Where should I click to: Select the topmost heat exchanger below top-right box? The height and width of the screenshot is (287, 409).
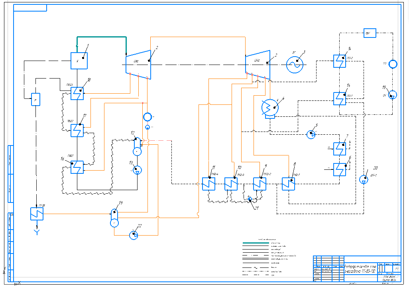[x=340, y=61]
